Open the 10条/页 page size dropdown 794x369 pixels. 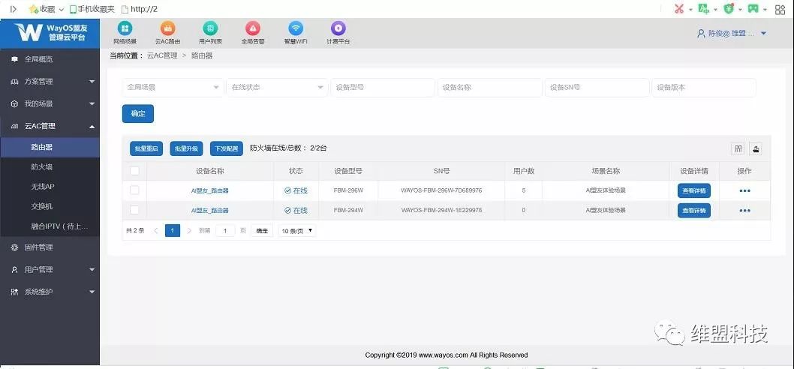pos(297,231)
